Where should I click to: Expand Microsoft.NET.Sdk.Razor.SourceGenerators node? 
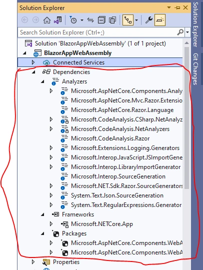(51, 186)
